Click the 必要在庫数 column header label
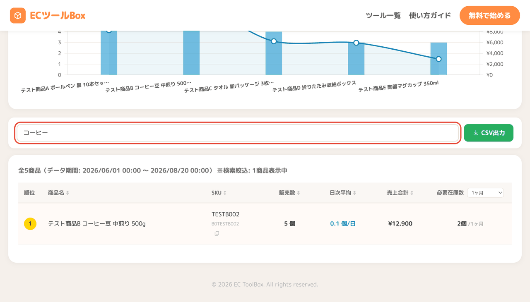Screen dimensions: 530x302 point(450,193)
